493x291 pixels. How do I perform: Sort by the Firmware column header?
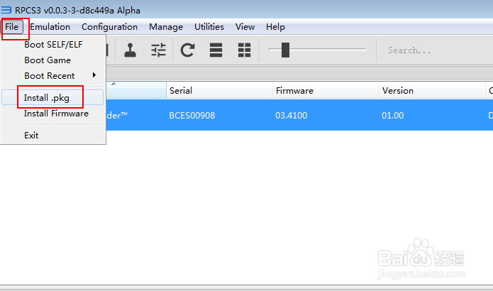(x=326, y=91)
